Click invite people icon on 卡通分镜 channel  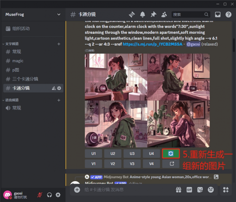54,88
